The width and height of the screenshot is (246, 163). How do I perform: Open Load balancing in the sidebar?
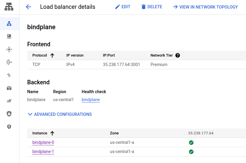coord(9,24)
